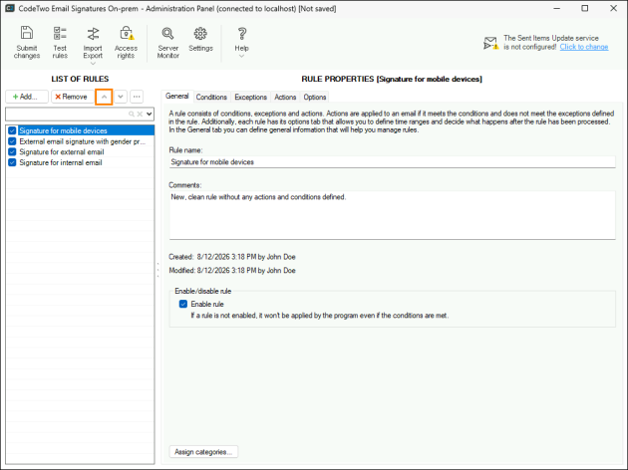Open the Test rules tool
Viewport: 628px width, 470px height.
60,43
